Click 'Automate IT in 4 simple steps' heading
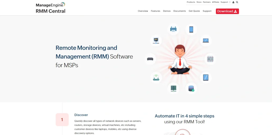The width and height of the screenshot is (272, 135). click(185, 116)
